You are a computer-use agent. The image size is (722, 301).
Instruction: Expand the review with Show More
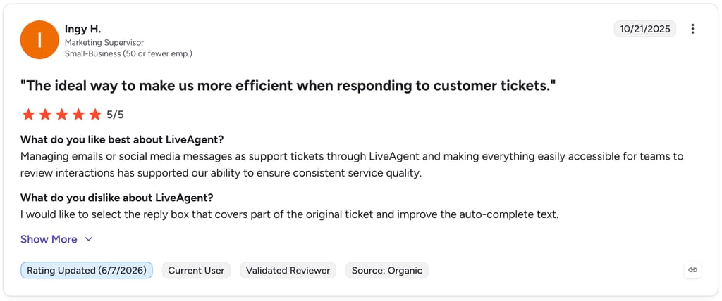pos(49,239)
